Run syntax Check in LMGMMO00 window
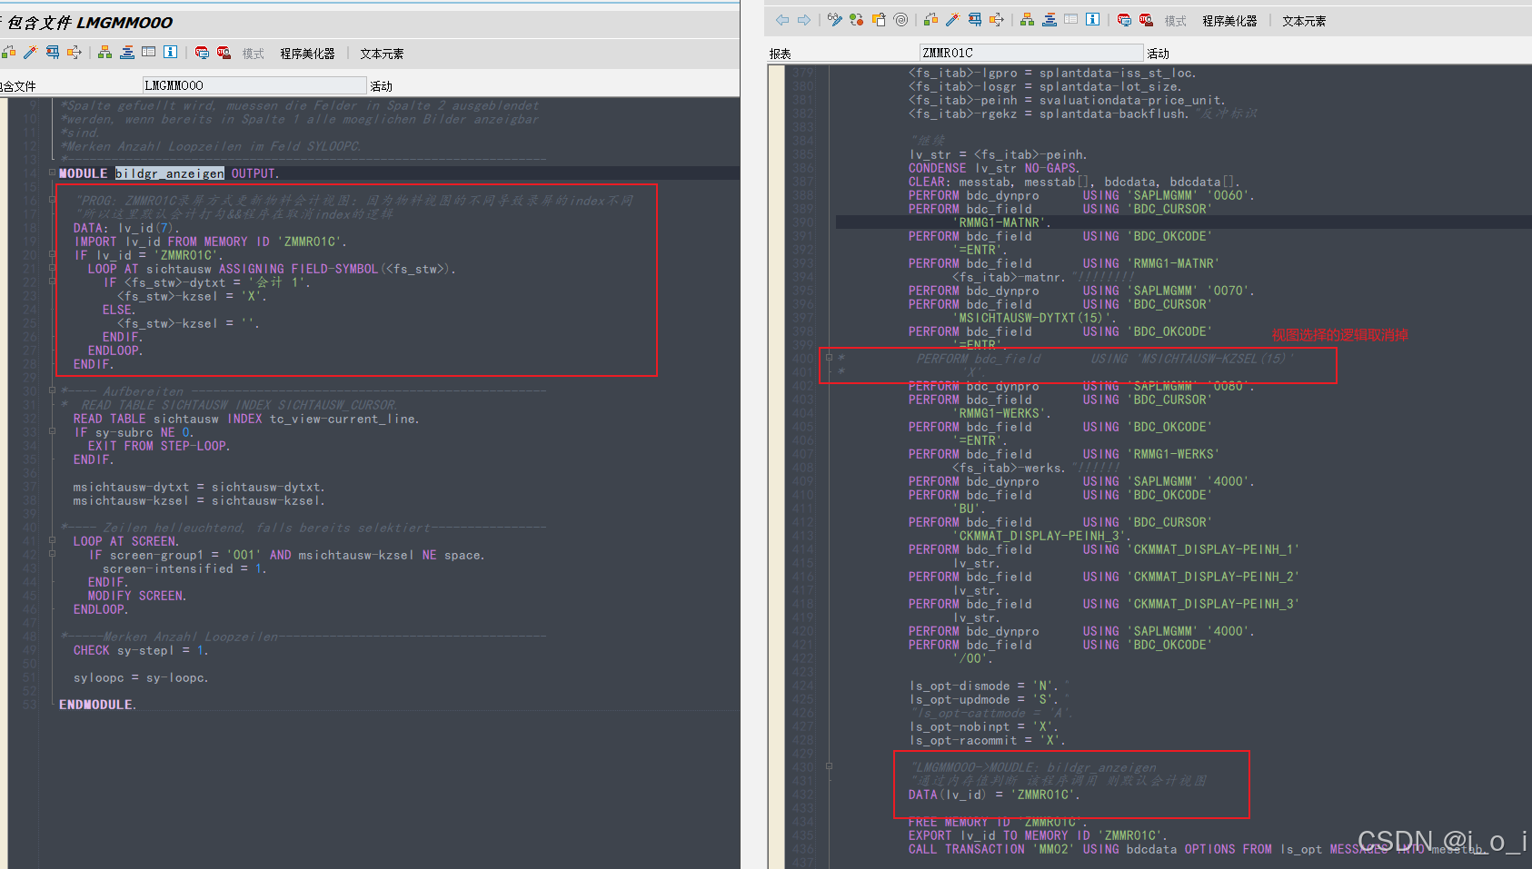 [x=8, y=53]
